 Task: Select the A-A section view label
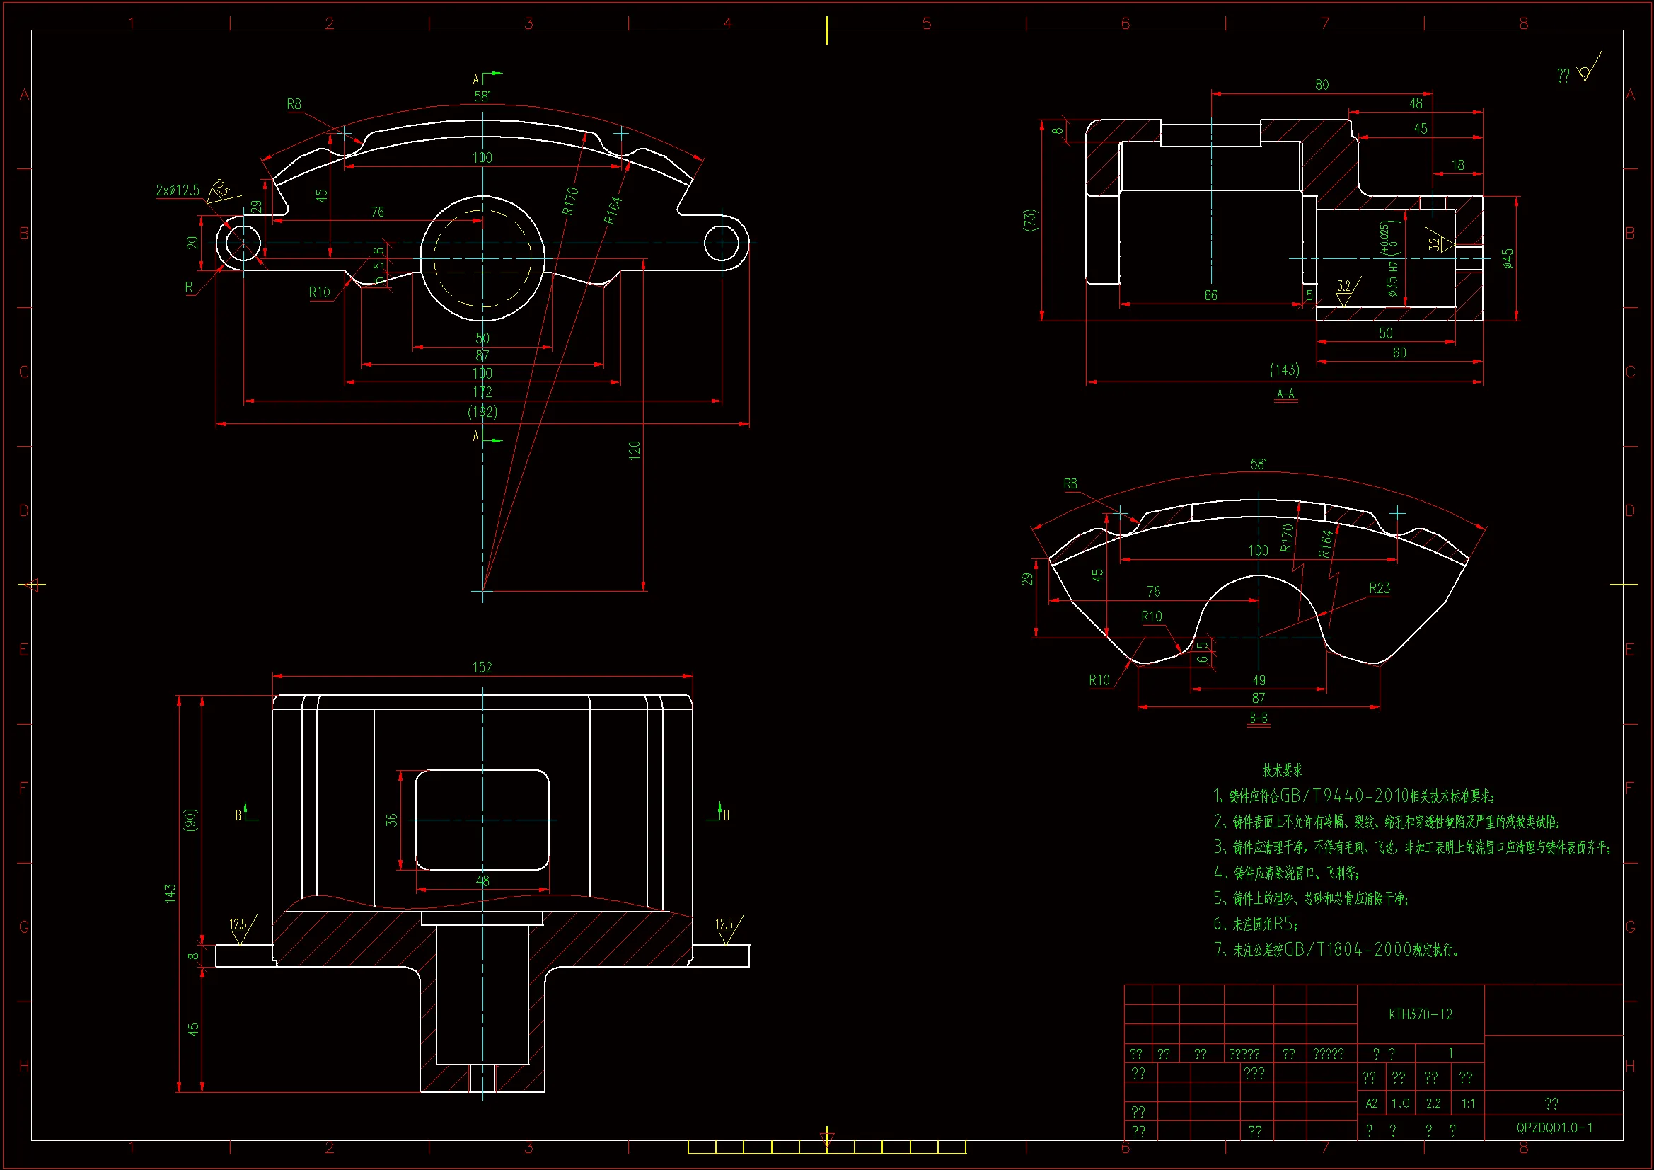pos(1286,394)
